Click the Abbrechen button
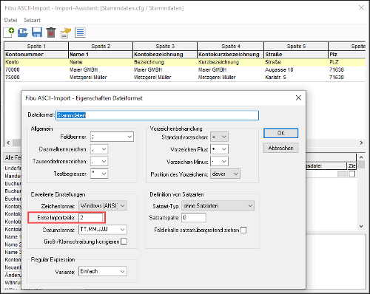This screenshot has width=370, height=294. point(280,148)
